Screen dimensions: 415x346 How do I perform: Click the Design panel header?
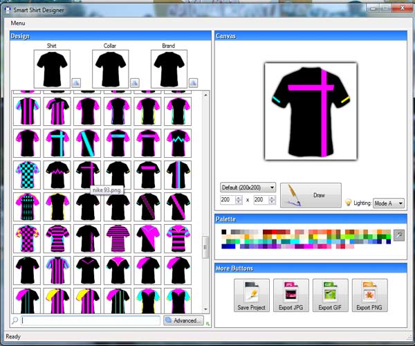[x=111, y=36]
